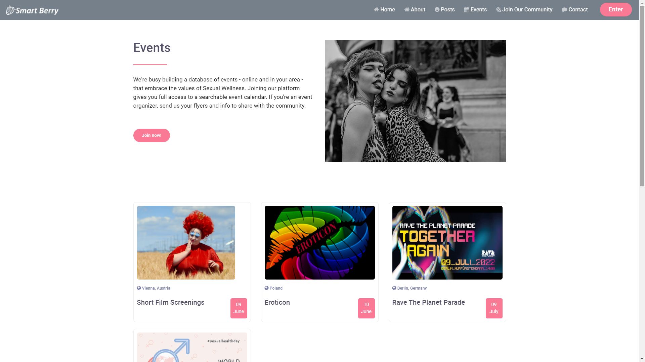Click the page vertical scrollbar
The height and width of the screenshot is (362, 645).
point(642,181)
